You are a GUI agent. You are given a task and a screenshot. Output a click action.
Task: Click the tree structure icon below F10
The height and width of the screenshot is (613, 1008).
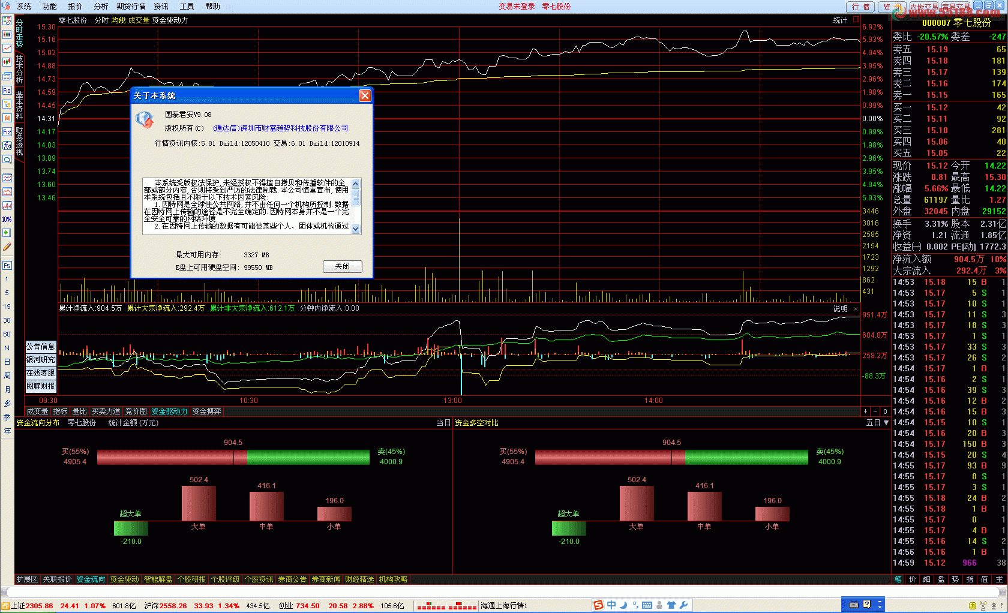(x=7, y=104)
